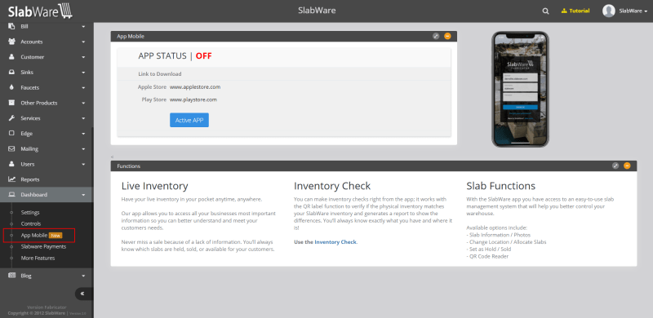Expand the App Mobile panel fullscreen icon

click(436, 36)
